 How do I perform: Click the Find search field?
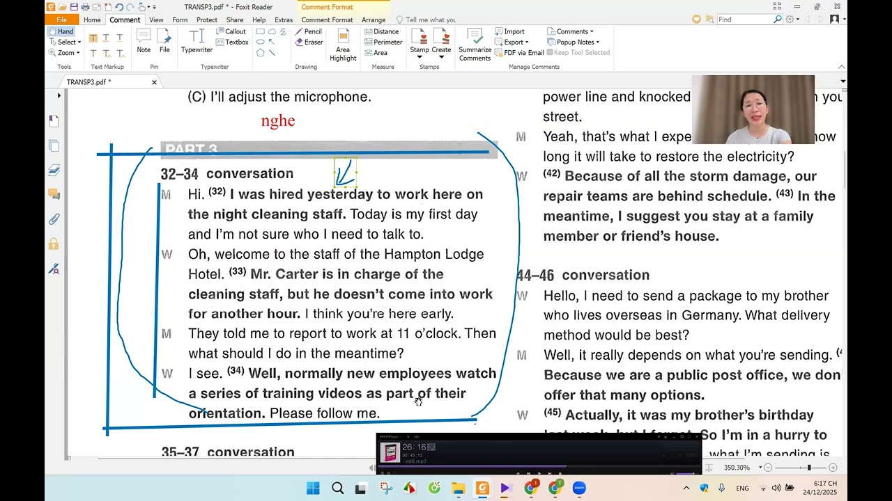click(744, 19)
